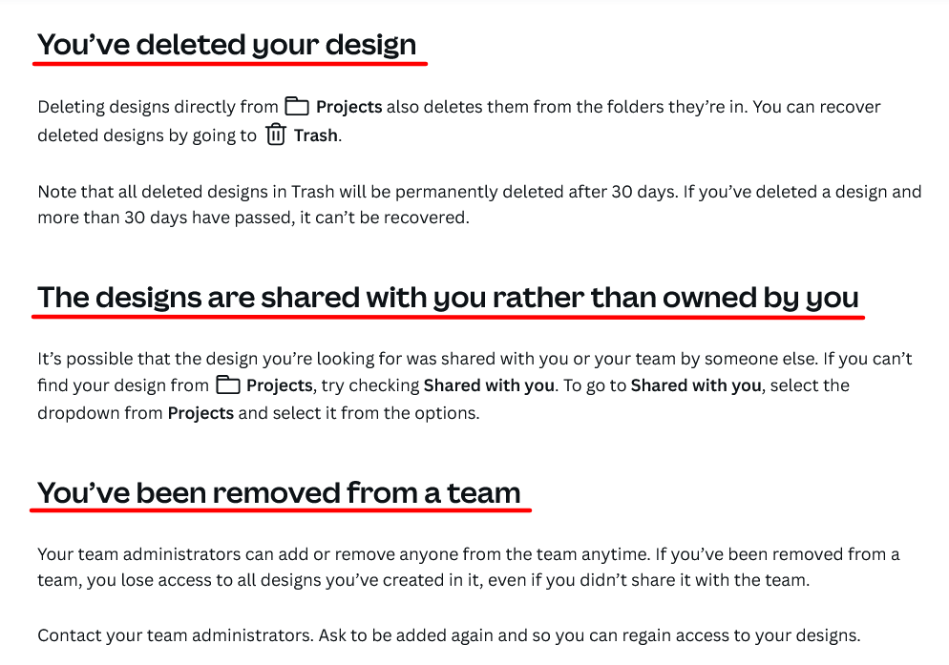Click the folder icon in the shared designs paragraph
The width and height of the screenshot is (949, 665).
(227, 385)
